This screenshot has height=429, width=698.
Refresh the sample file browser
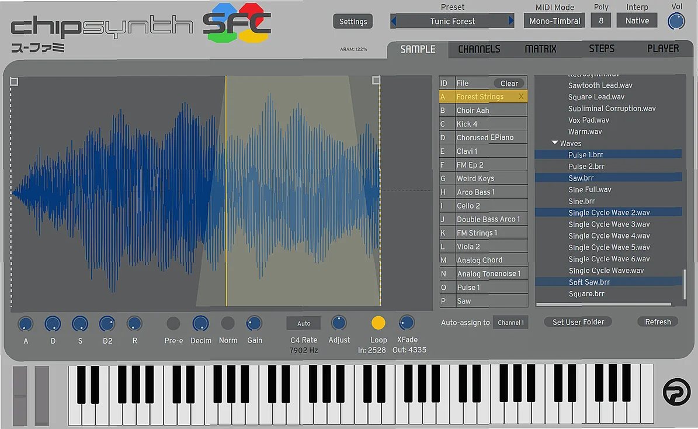pyautogui.click(x=657, y=321)
